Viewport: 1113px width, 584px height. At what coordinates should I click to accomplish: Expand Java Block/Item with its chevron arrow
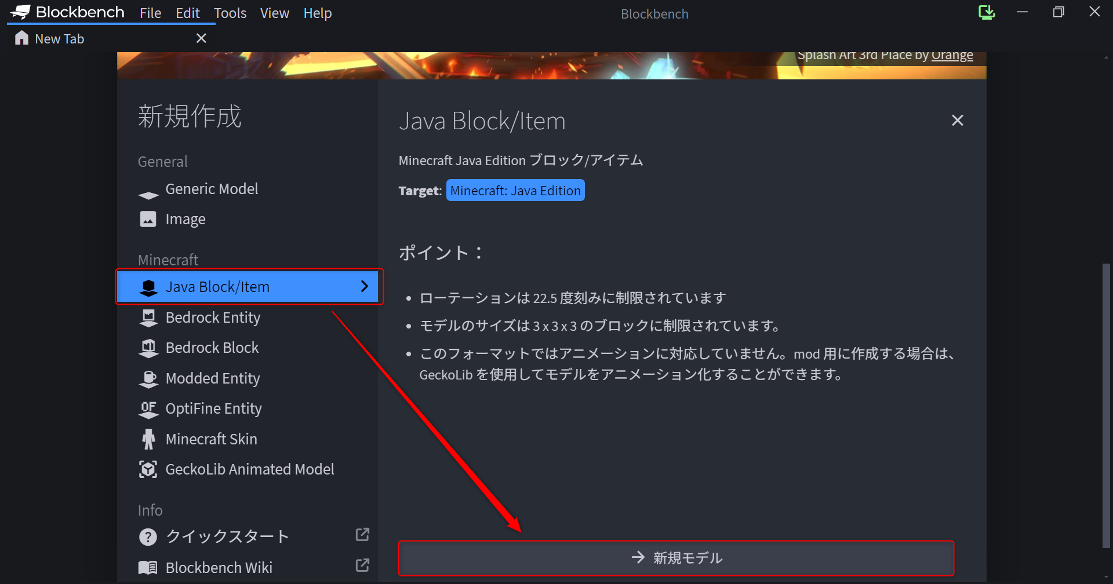click(365, 286)
